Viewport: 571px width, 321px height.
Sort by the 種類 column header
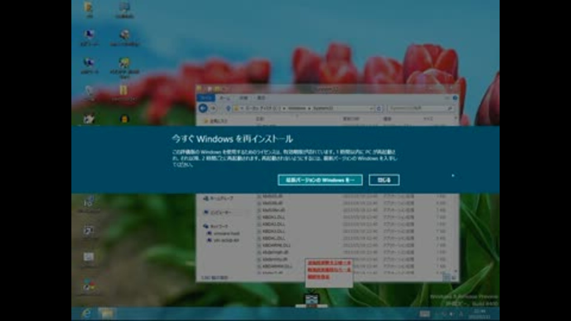387,119
